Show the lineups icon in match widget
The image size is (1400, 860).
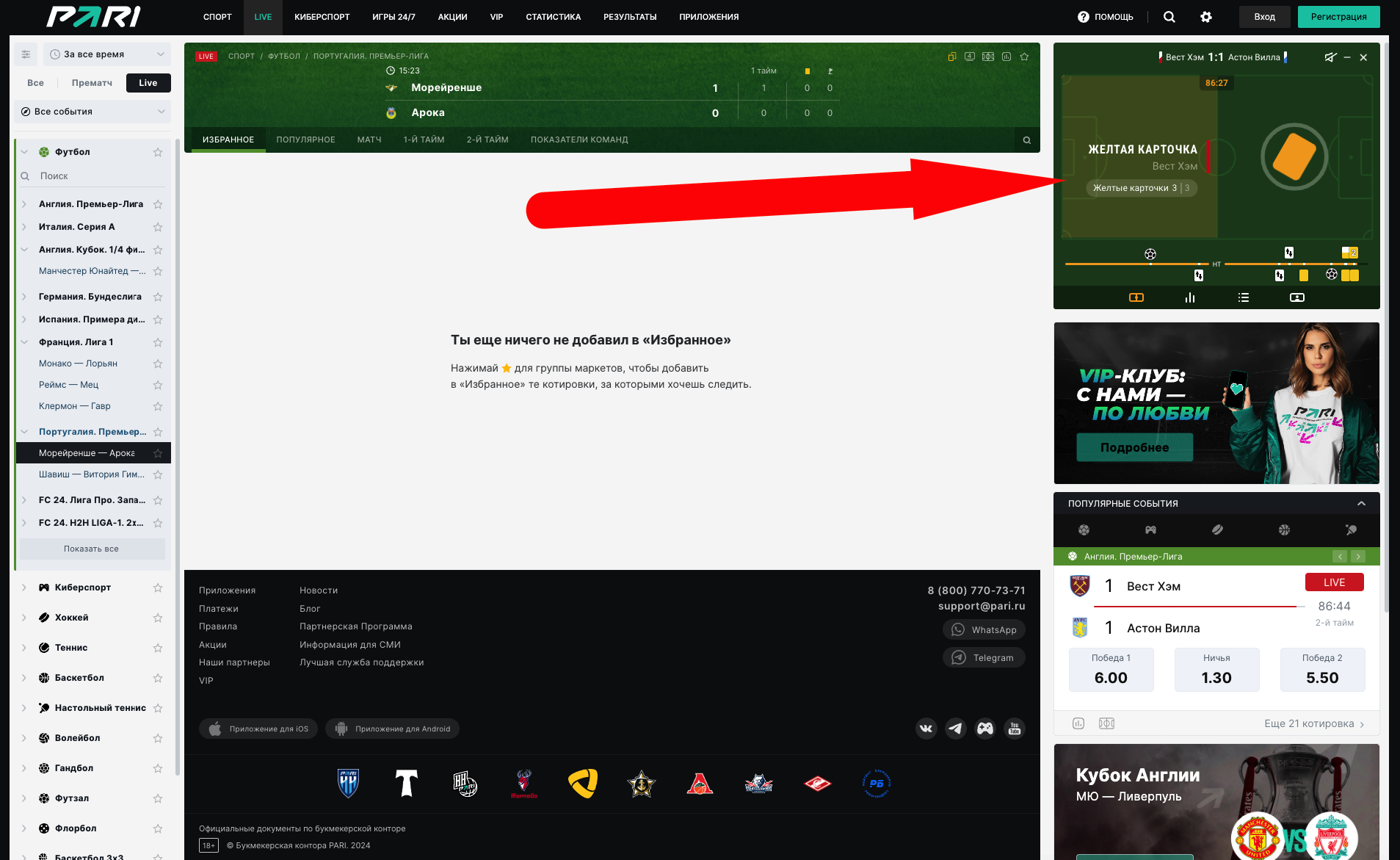1297,297
